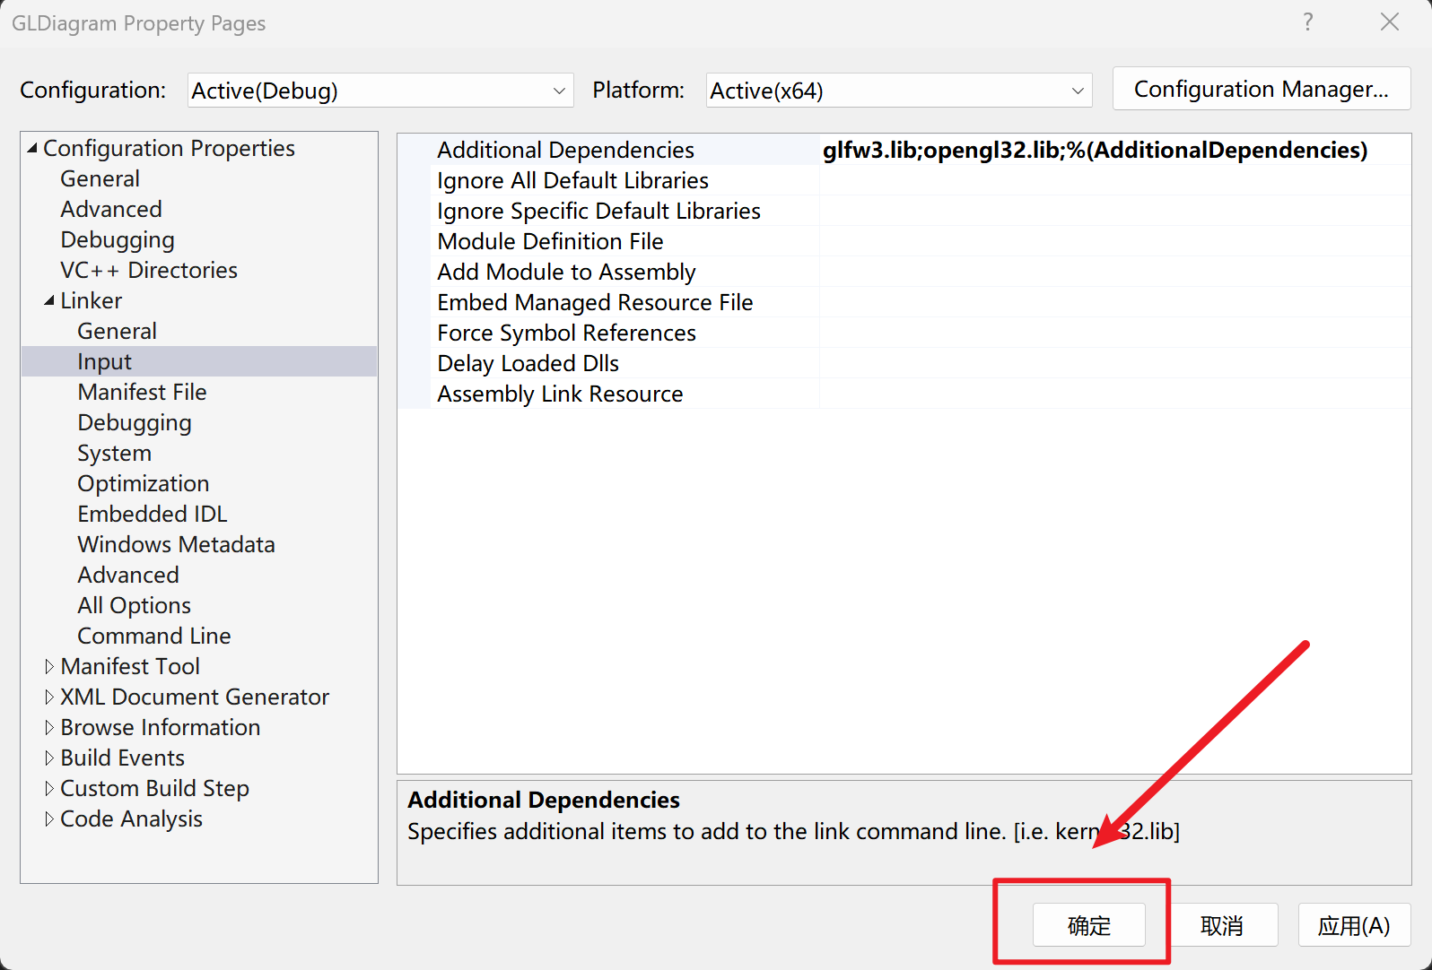Click the Delay Loaded Dlls value cell
This screenshot has height=970, width=1432.
coord(1115,364)
